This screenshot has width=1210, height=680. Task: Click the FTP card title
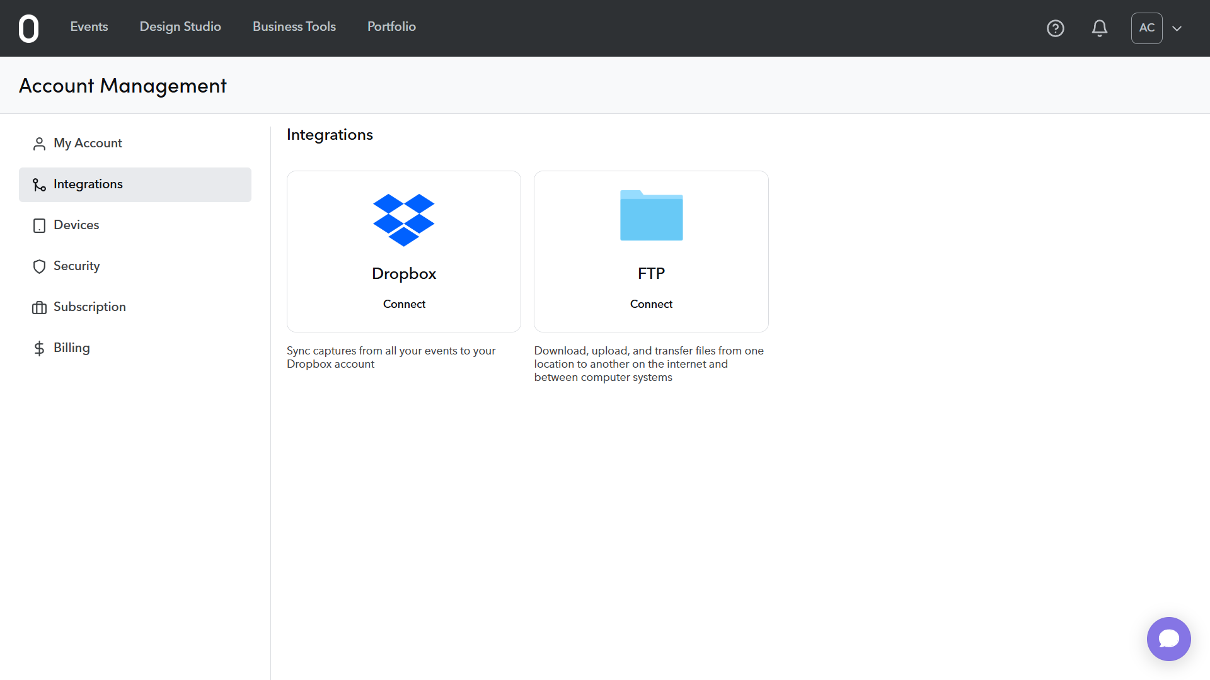(x=651, y=273)
